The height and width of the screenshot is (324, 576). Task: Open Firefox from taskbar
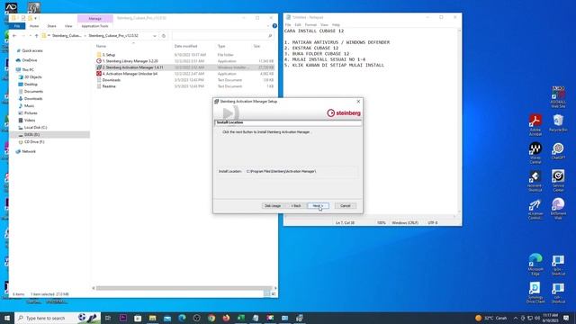click(226, 318)
